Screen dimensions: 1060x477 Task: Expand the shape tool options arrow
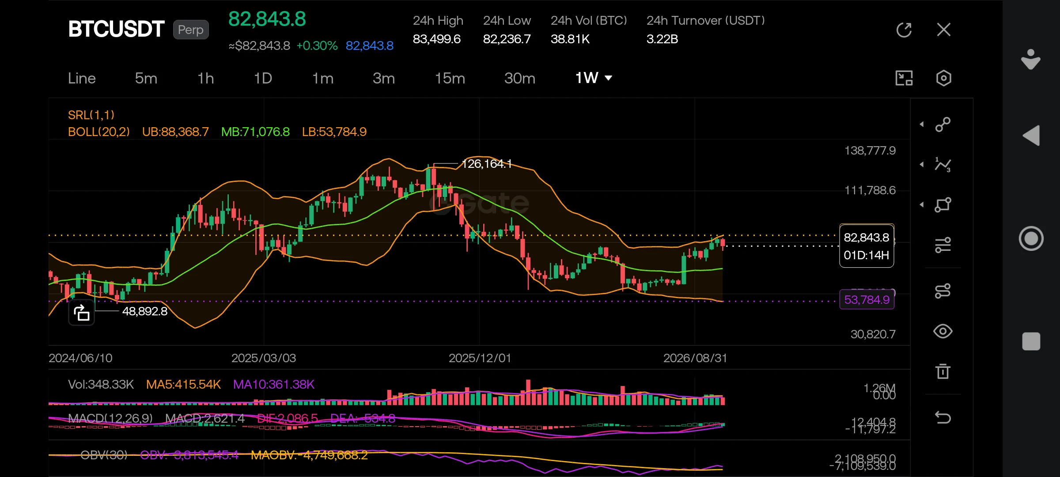coord(922,204)
